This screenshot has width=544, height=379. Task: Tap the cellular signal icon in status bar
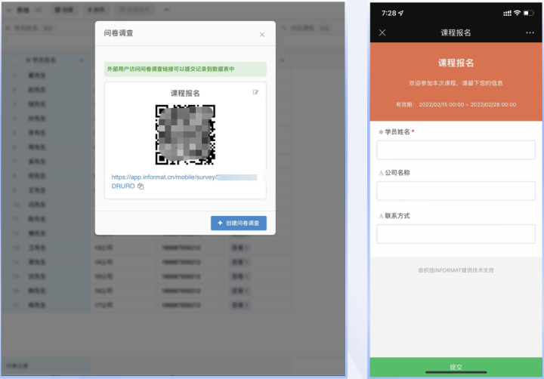pos(507,13)
